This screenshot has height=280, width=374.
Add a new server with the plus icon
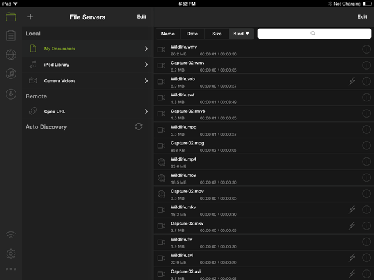[x=31, y=17]
